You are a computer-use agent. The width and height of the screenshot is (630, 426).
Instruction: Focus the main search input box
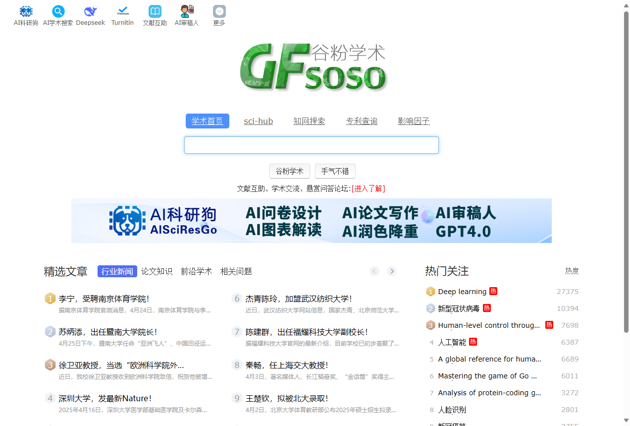point(311,145)
